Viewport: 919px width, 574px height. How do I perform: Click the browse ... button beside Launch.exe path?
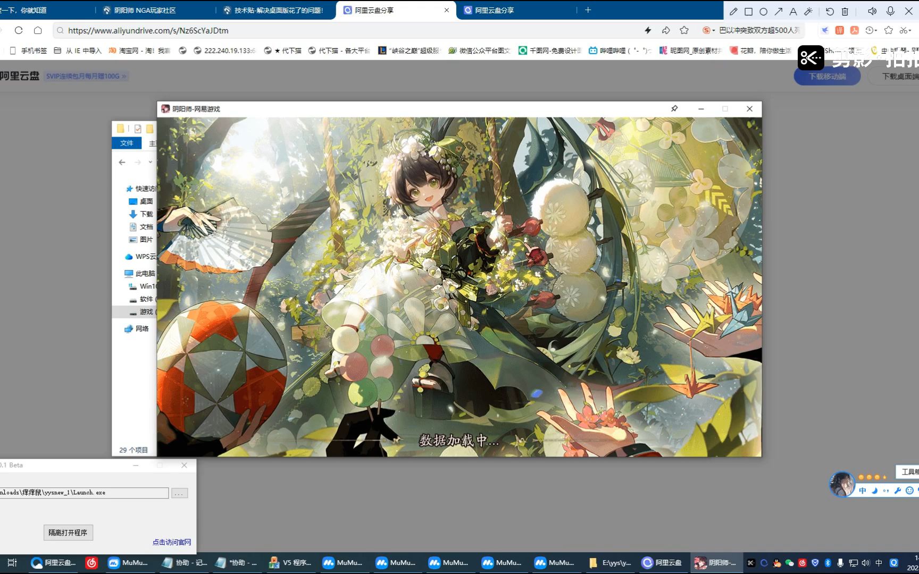point(179,493)
